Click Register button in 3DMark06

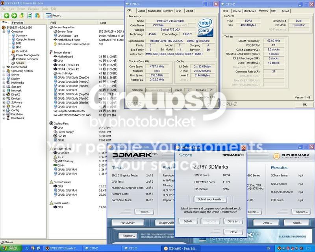129,236
